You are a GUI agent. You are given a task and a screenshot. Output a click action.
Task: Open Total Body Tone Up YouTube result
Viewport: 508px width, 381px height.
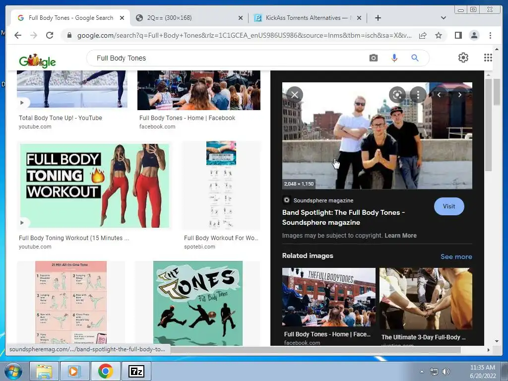pyautogui.click(x=72, y=89)
